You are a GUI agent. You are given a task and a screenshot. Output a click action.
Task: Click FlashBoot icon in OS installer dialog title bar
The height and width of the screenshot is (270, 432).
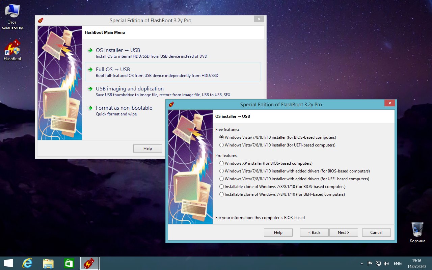(x=171, y=104)
